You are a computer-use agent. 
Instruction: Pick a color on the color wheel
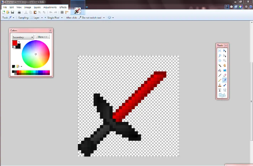36,54
